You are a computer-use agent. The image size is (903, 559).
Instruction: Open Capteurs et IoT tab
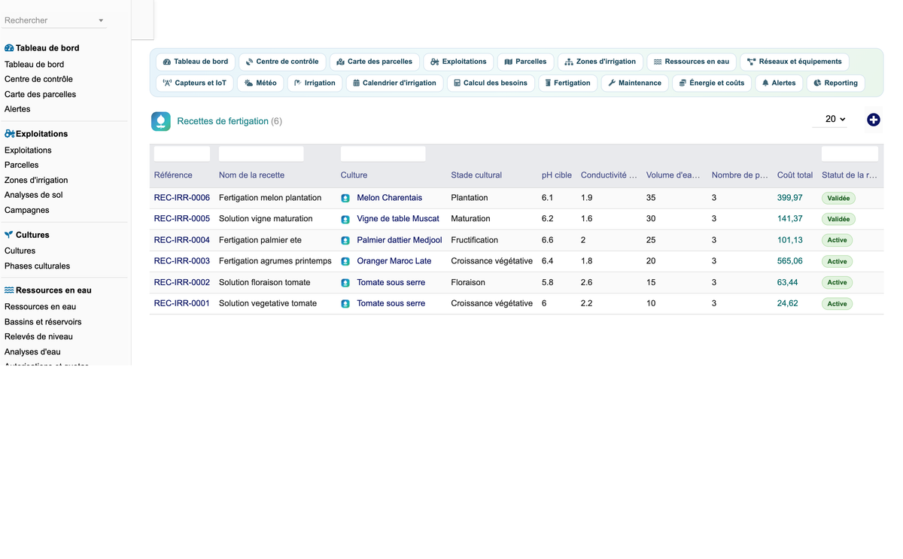pyautogui.click(x=195, y=83)
